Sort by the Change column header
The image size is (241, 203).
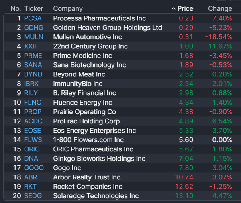[220, 8]
